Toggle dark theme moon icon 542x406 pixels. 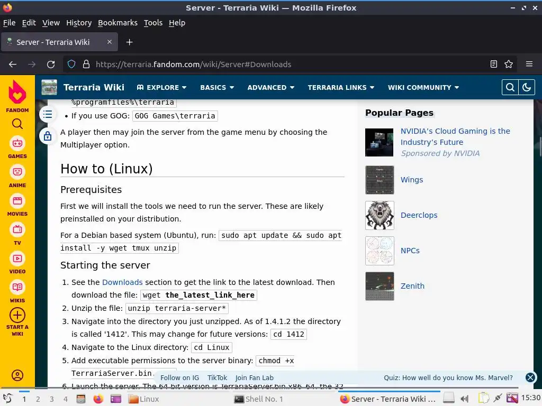pyautogui.click(x=527, y=87)
